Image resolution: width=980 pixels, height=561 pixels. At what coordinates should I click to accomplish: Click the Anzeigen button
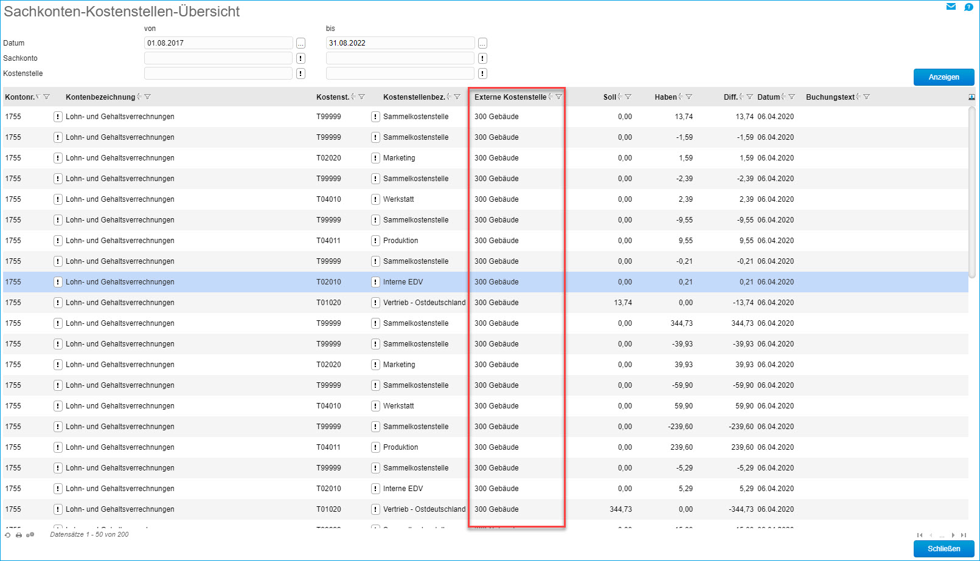(x=944, y=77)
